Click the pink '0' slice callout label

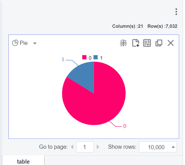[x=125, y=126]
